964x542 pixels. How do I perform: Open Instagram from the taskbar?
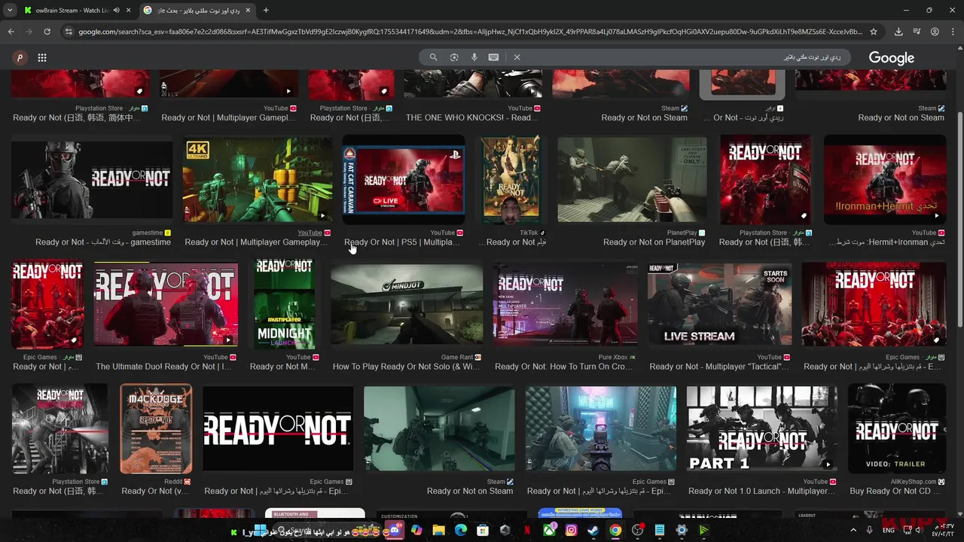571,530
